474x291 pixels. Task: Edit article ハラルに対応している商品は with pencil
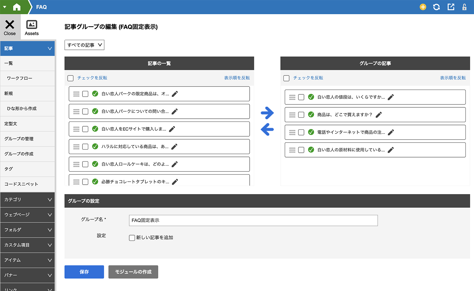coord(174,146)
